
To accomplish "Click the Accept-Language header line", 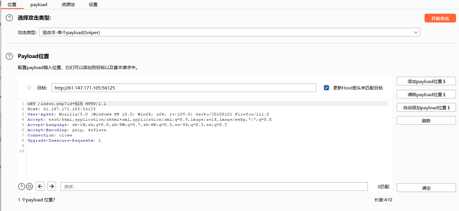I will click(127, 125).
